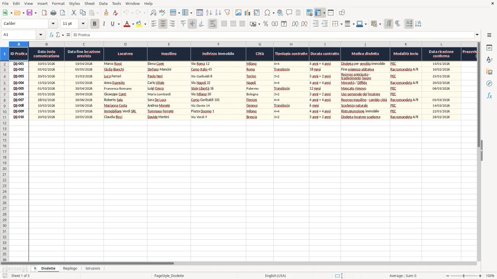Open Sidebar Navigator (compass icon)
This screenshot has width=497, height=279.
tap(489, 83)
